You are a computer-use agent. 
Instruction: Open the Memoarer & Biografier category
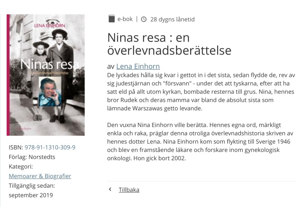[x=40, y=176]
